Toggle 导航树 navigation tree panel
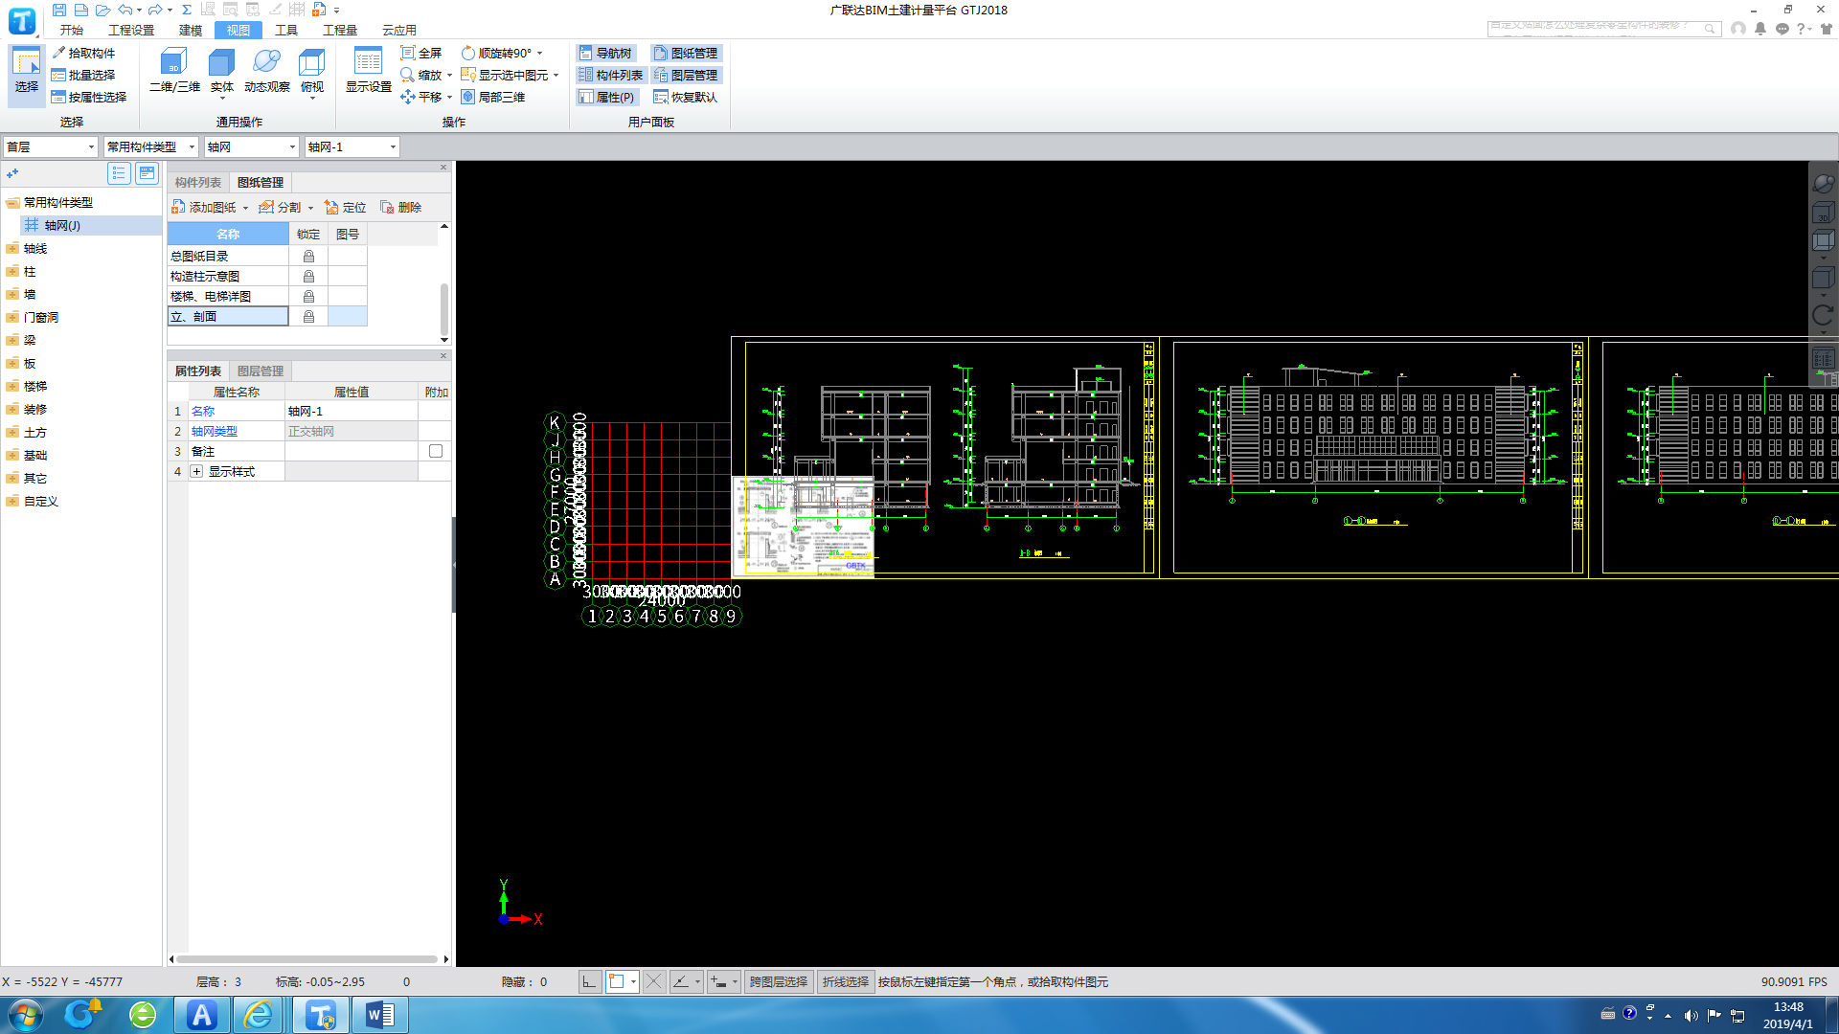This screenshot has height=1034, width=1839. point(605,53)
